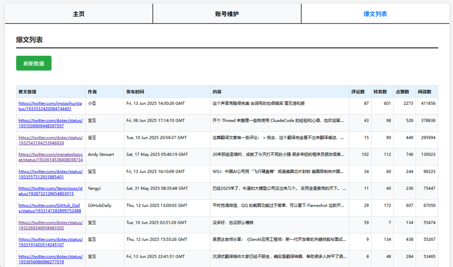Click timestamp Fri, 13 Jun 2025 14:30:26 GMT

click(x=156, y=103)
